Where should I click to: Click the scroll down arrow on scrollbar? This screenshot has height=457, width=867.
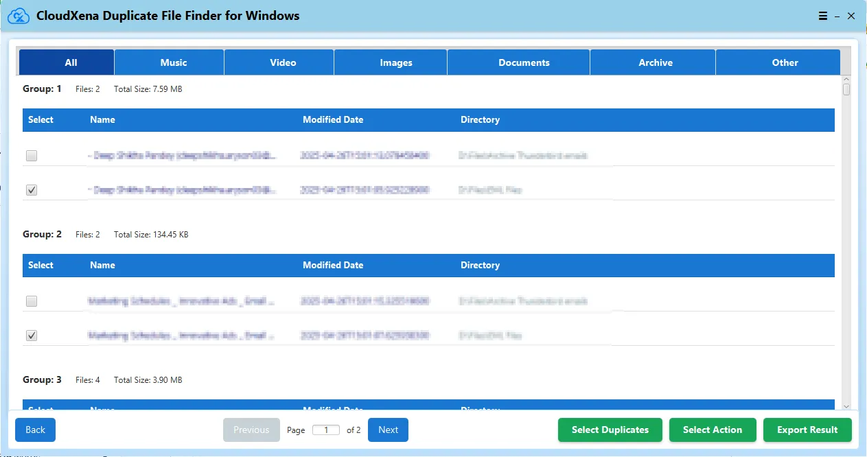coord(846,406)
